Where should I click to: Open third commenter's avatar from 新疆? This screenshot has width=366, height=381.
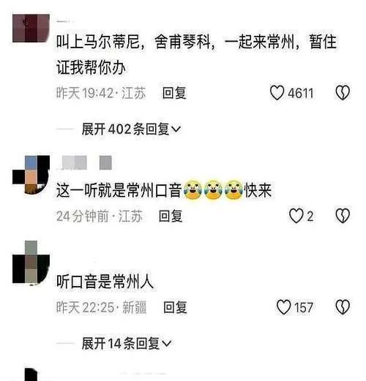pos(31,263)
